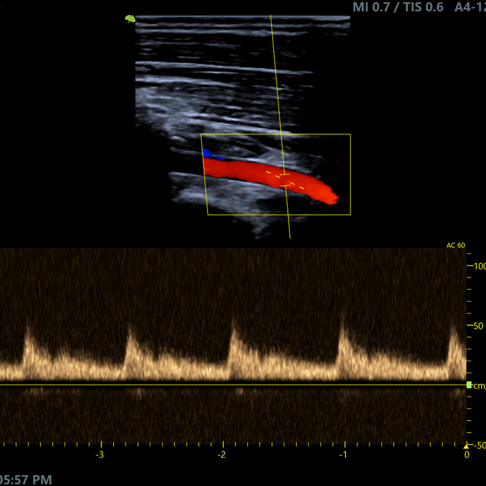Click the green probe orientation marker

tap(130, 19)
